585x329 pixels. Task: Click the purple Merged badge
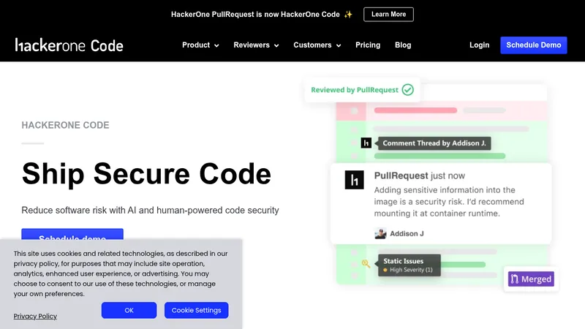click(531, 279)
